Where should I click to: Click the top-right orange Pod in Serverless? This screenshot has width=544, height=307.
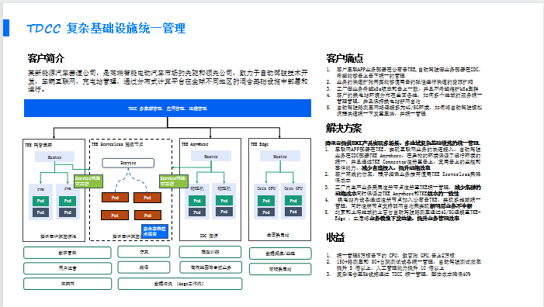147,198
